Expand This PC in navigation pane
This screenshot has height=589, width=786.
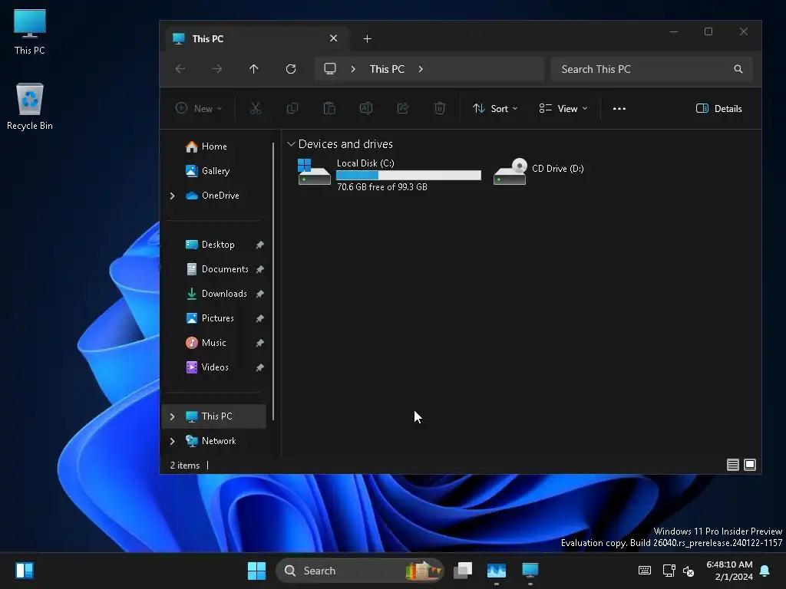pyautogui.click(x=173, y=416)
